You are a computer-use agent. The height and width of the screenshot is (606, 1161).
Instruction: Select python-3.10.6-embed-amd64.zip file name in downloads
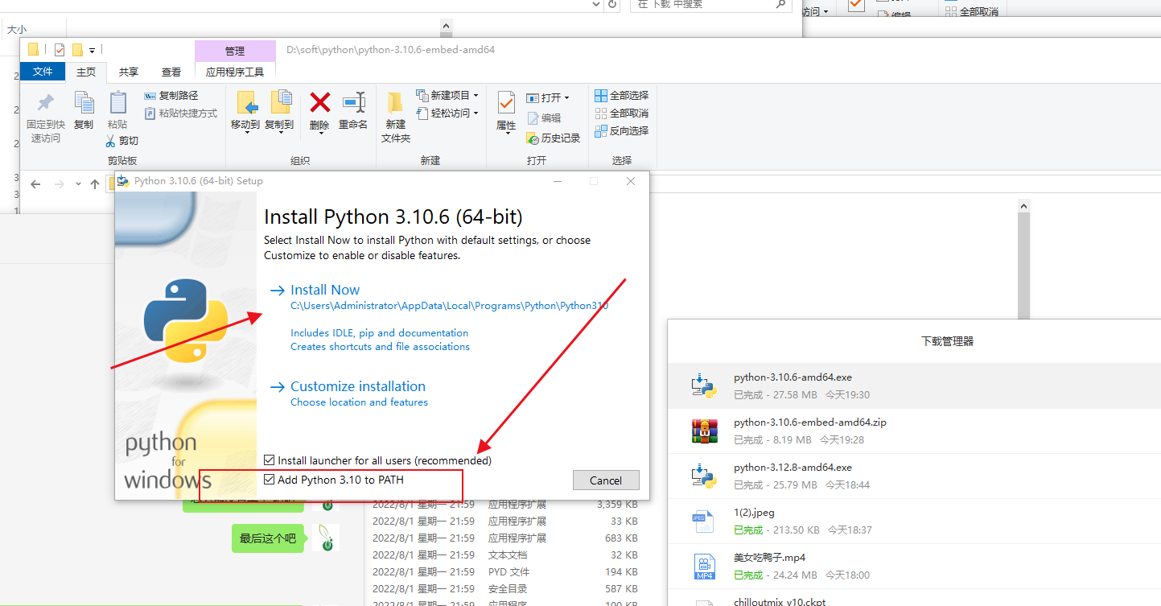click(x=810, y=423)
